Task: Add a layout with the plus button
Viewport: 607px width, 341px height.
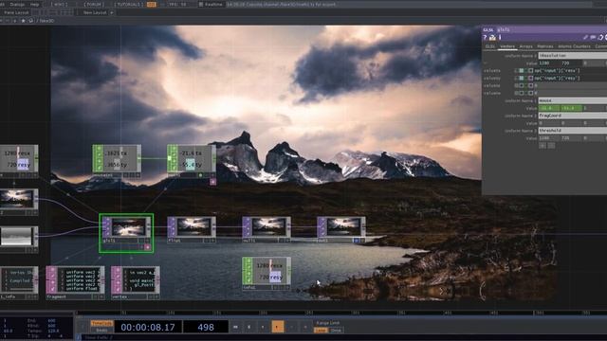Action: (x=112, y=12)
